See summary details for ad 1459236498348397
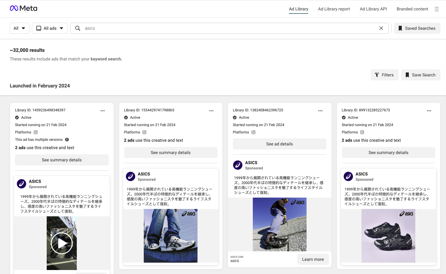The height and width of the screenshot is (274, 446). tap(62, 160)
